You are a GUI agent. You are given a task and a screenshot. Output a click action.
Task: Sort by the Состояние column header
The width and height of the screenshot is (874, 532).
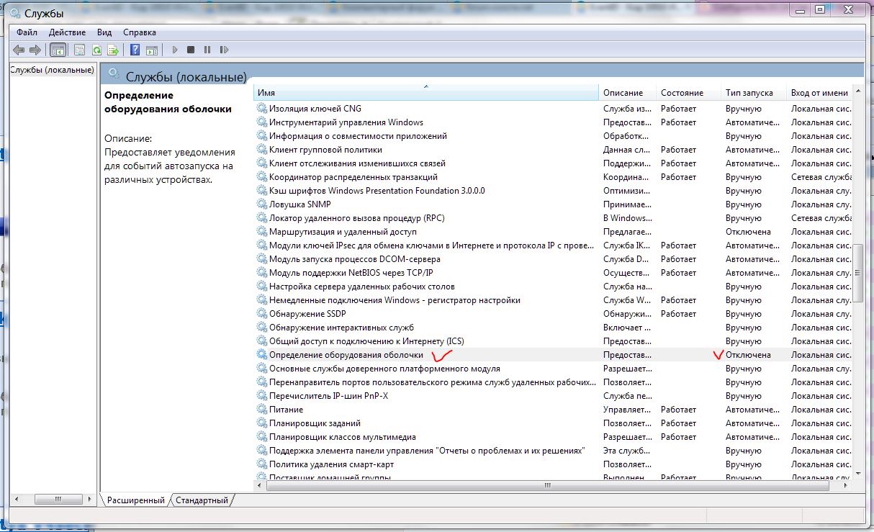pyautogui.click(x=682, y=93)
